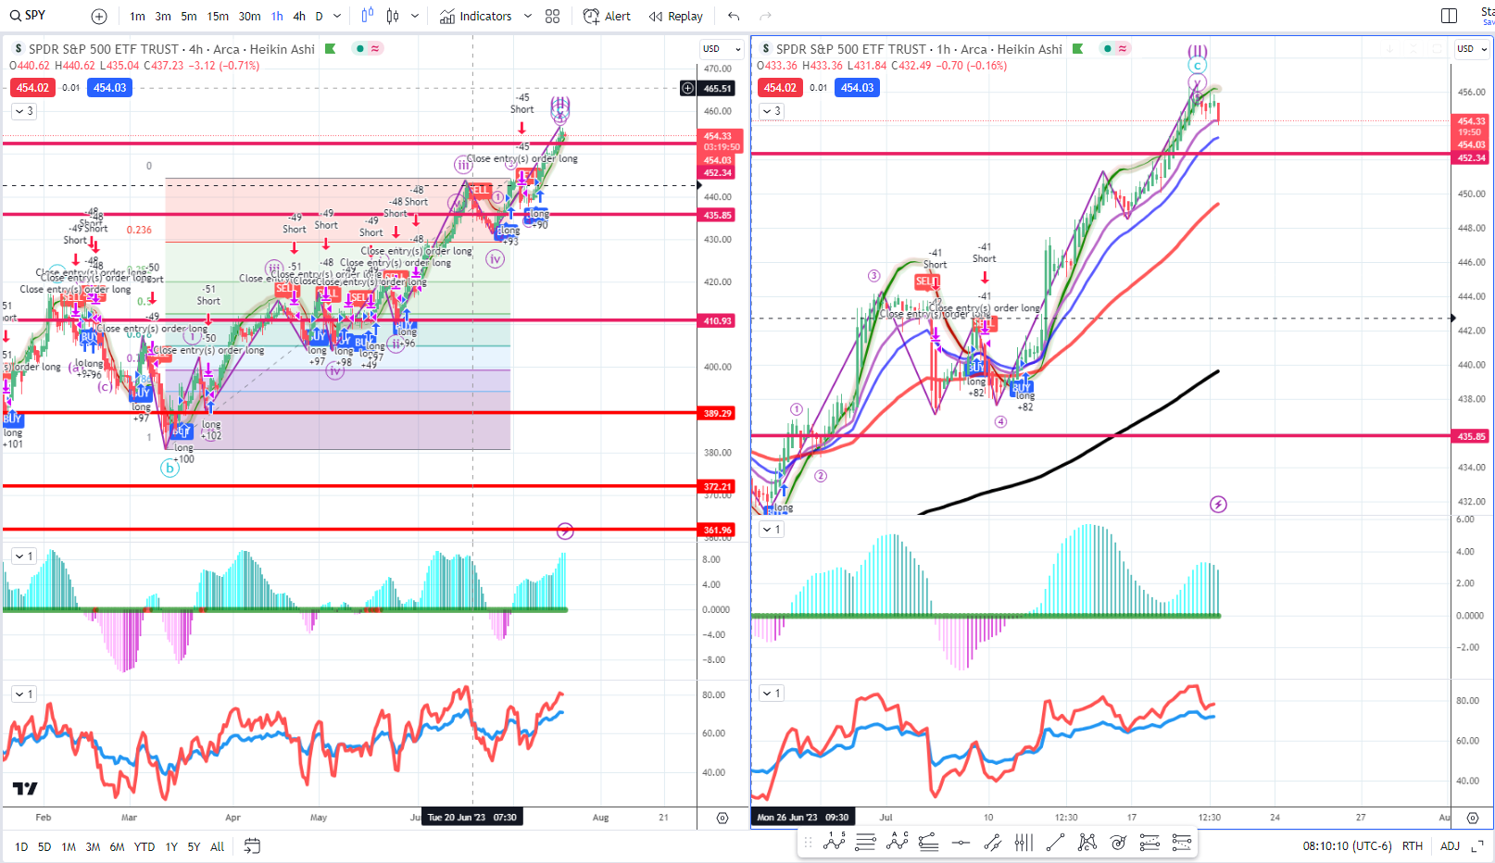Toggle RTH session setting

pos(1413,846)
